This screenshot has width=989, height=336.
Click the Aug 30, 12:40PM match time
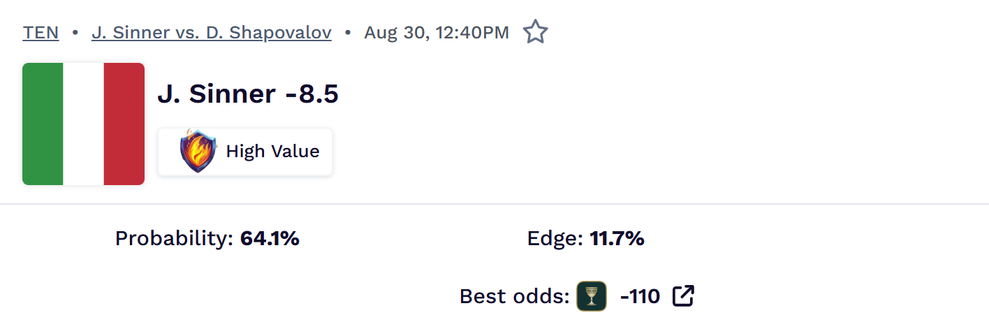tap(437, 33)
